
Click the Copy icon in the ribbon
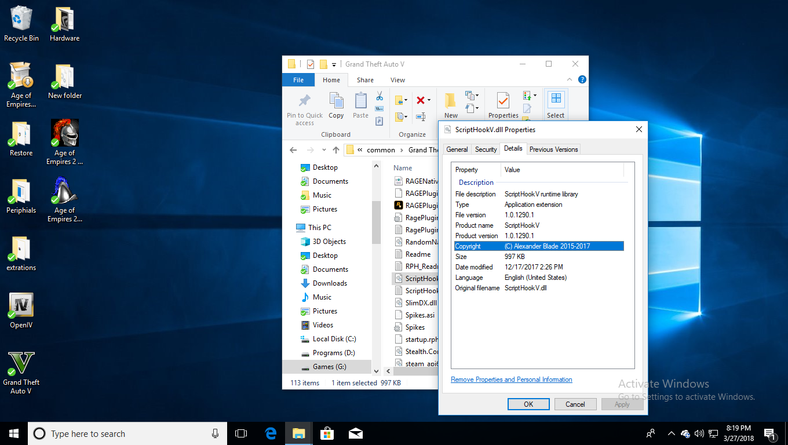[x=336, y=101]
